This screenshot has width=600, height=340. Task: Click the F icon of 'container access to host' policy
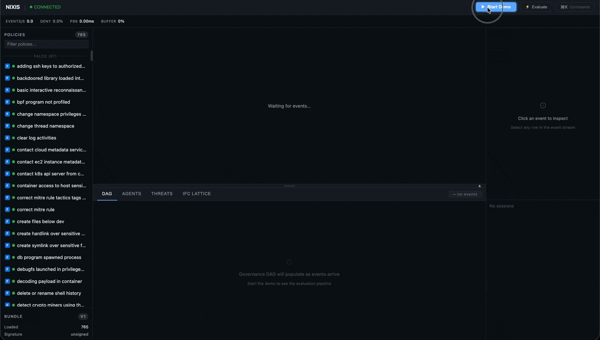(7, 185)
